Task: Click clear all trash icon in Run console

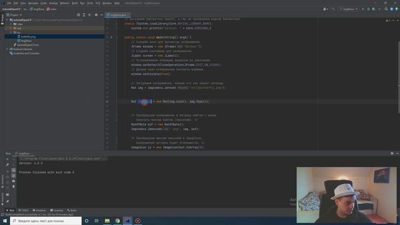Action: pyautogui.click(x=14, y=186)
